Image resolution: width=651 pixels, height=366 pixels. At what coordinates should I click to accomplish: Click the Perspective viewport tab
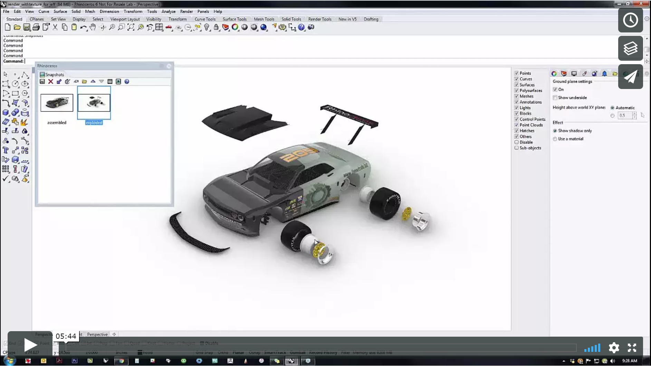click(x=97, y=334)
